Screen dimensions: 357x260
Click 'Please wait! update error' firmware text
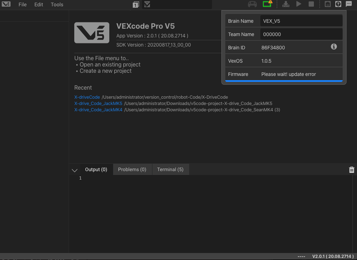point(288,75)
